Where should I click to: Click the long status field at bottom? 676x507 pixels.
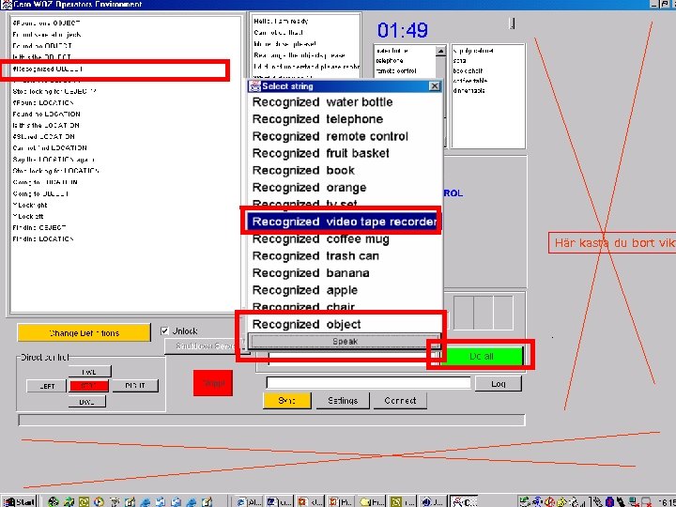point(271,420)
